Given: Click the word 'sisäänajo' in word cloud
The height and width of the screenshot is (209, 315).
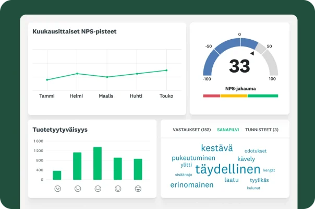Looking at the screenshot, I should coord(184,175).
